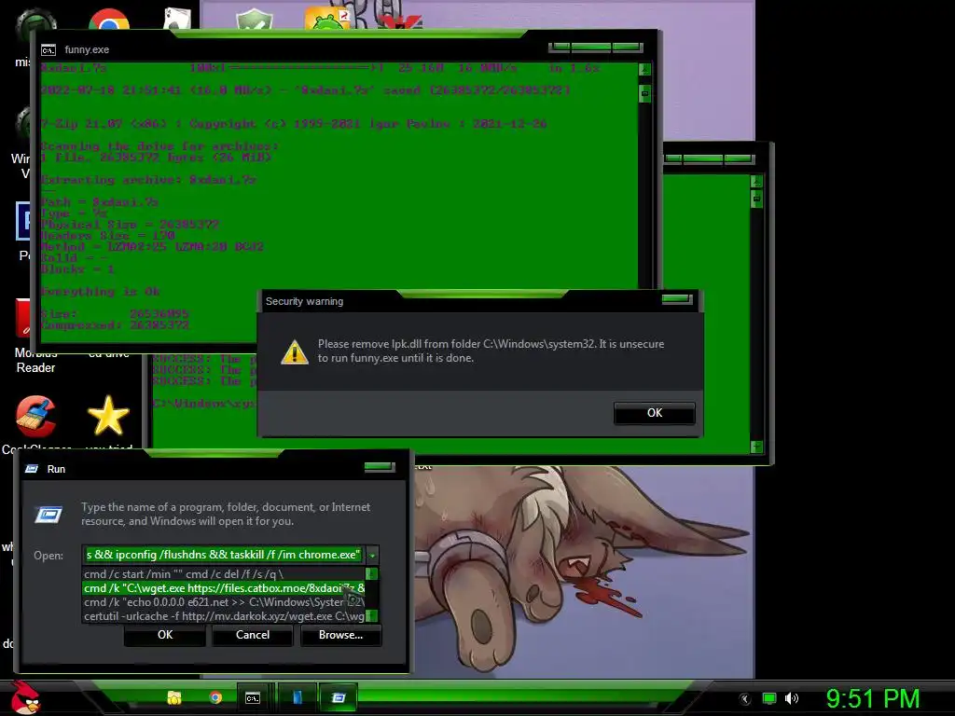
Task: Select the wget.exe catbox.moe history entry
Action: pyautogui.click(x=224, y=588)
